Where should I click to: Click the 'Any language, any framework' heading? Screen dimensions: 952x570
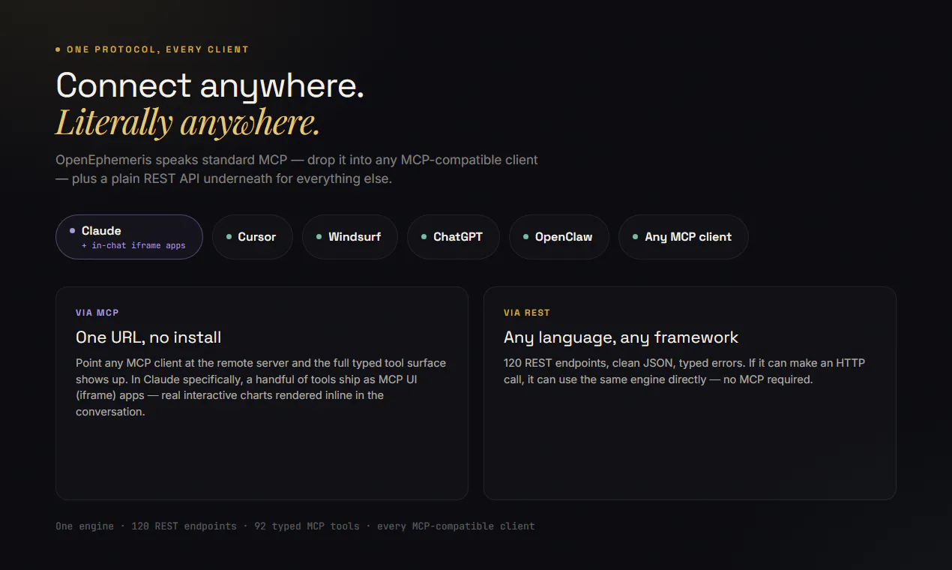621,337
